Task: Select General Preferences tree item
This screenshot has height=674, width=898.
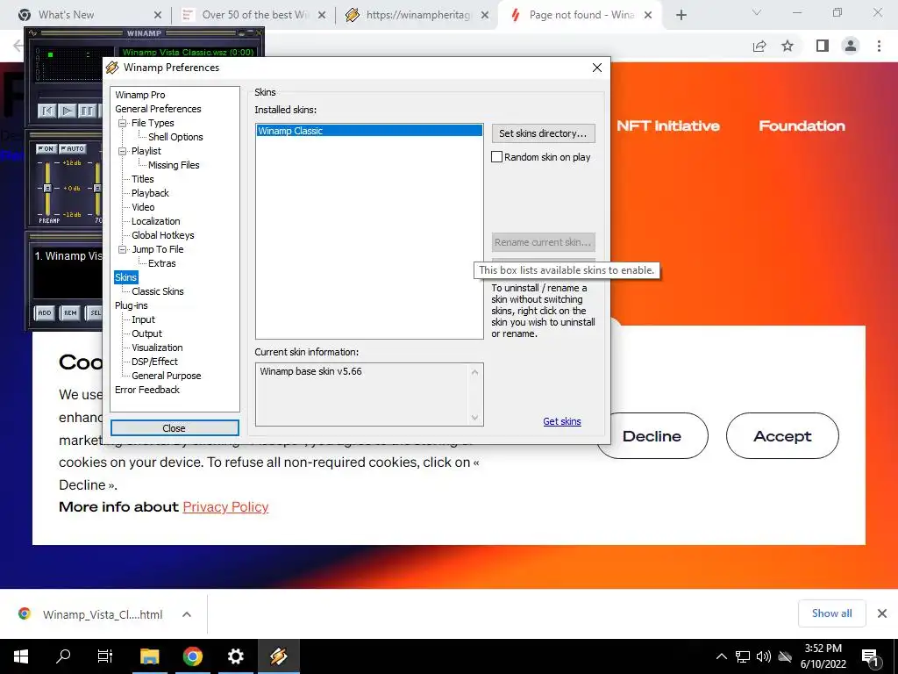Action: (158, 109)
